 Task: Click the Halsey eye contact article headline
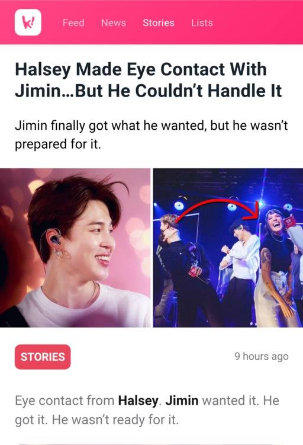[148, 80]
